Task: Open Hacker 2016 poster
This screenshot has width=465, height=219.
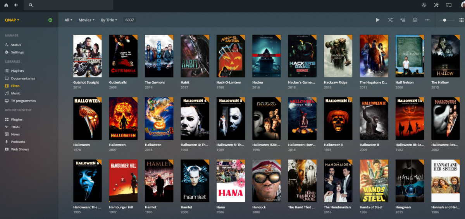Action: tap(267, 56)
